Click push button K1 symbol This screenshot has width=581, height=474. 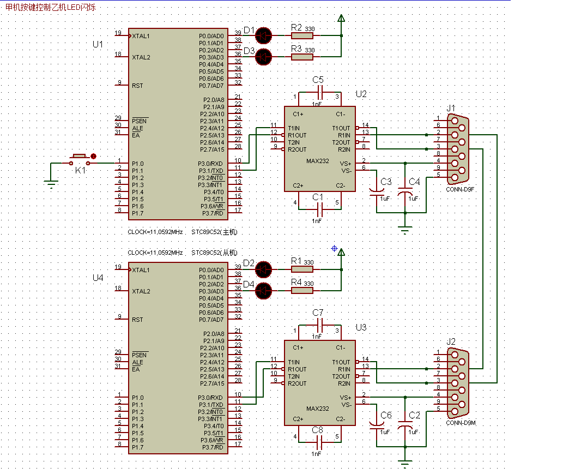click(x=79, y=159)
